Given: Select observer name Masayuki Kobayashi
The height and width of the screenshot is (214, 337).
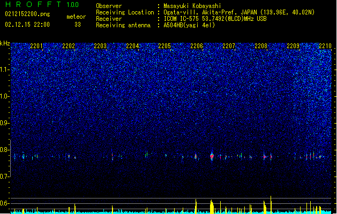Looking at the screenshot, I should pos(192,6).
